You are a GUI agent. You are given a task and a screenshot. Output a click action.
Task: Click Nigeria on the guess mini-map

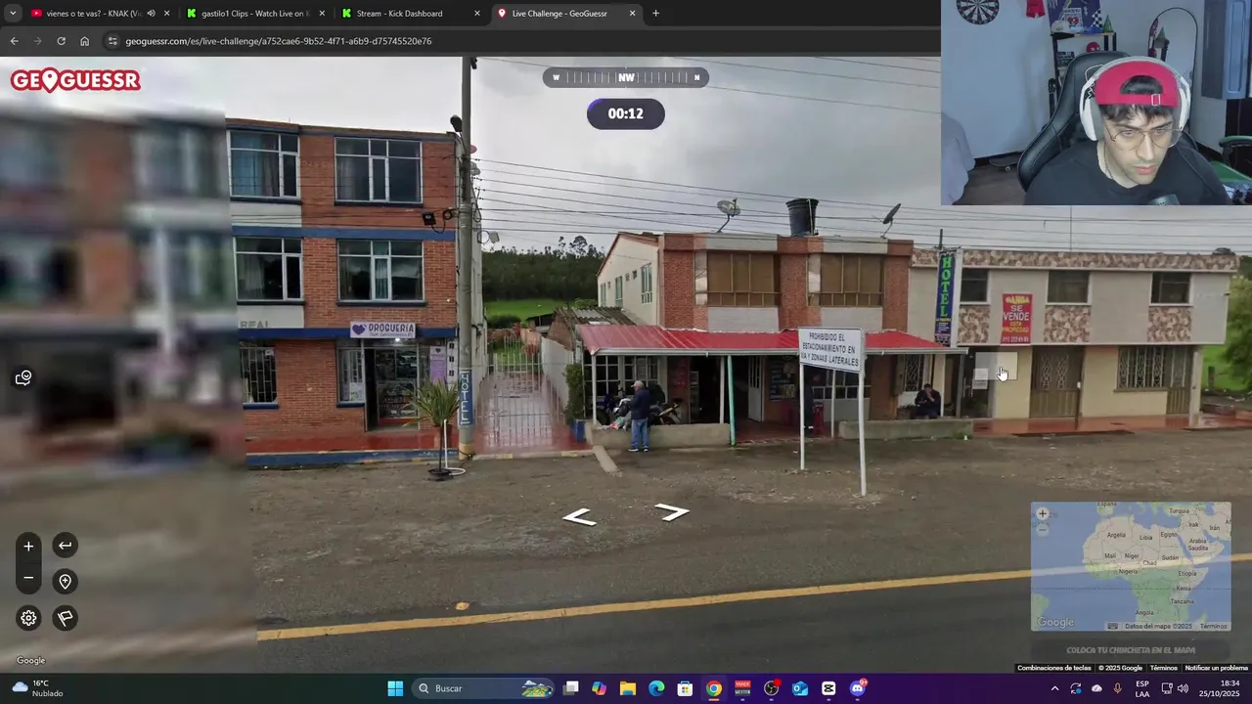pyautogui.click(x=1129, y=571)
